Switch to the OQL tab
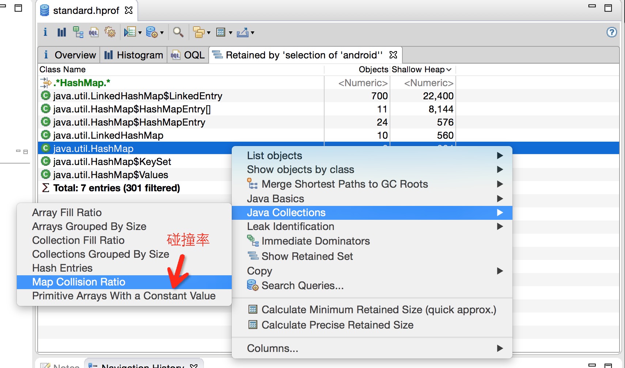 coord(188,55)
